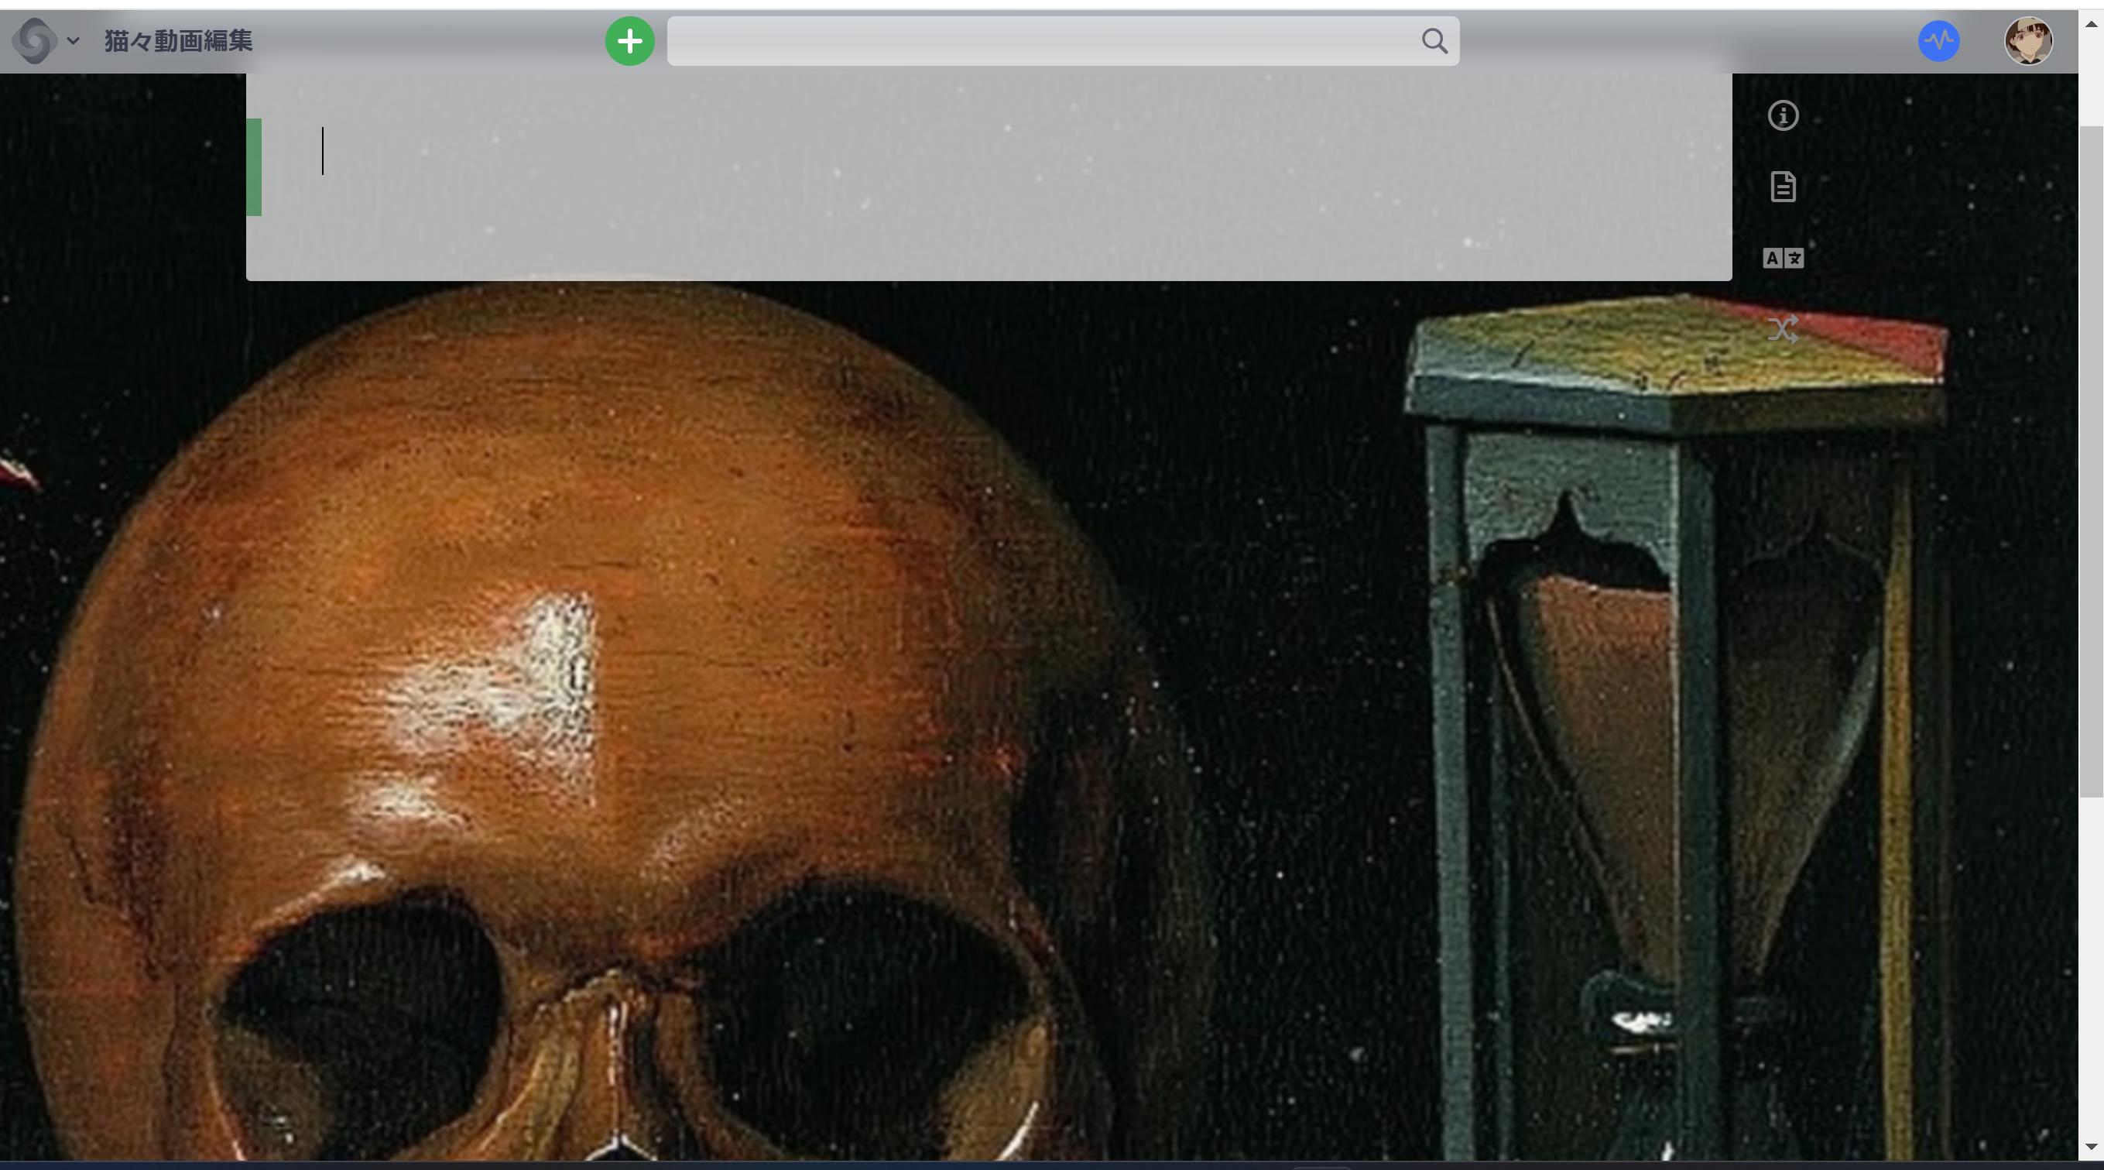
Task: Click the magnifying glass search icon
Action: pyautogui.click(x=1434, y=41)
